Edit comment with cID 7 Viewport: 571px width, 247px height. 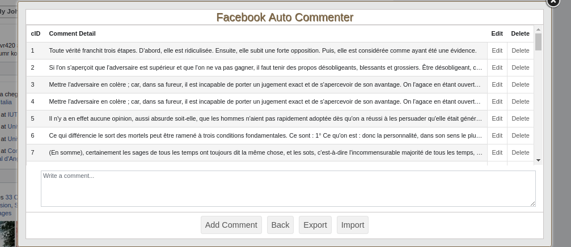497,152
